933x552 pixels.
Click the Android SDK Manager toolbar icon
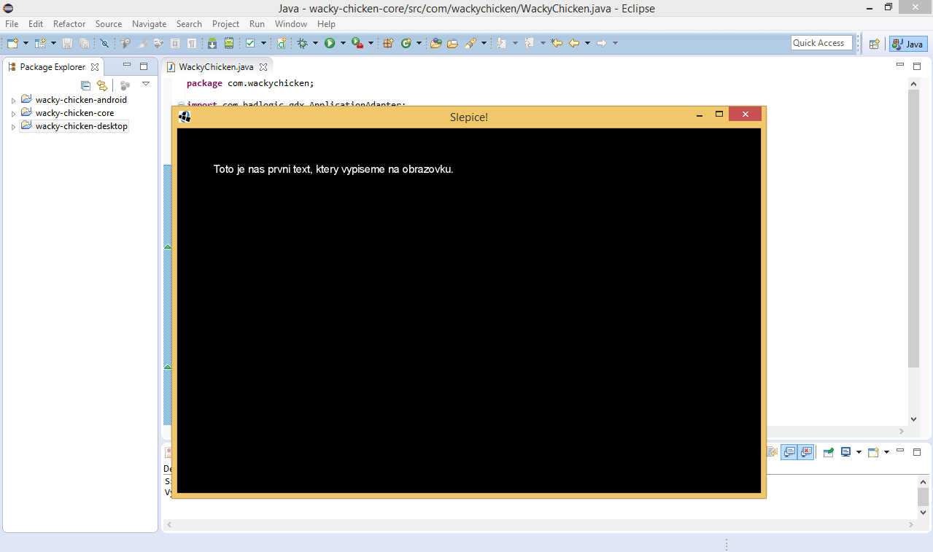pyautogui.click(x=212, y=43)
